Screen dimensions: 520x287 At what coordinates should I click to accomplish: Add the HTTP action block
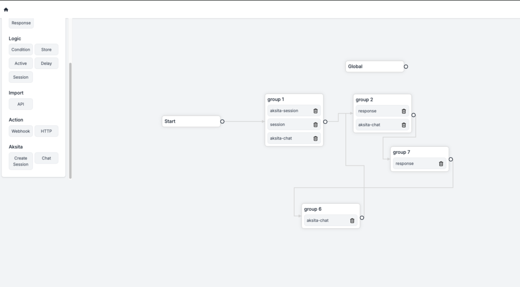coord(46,131)
